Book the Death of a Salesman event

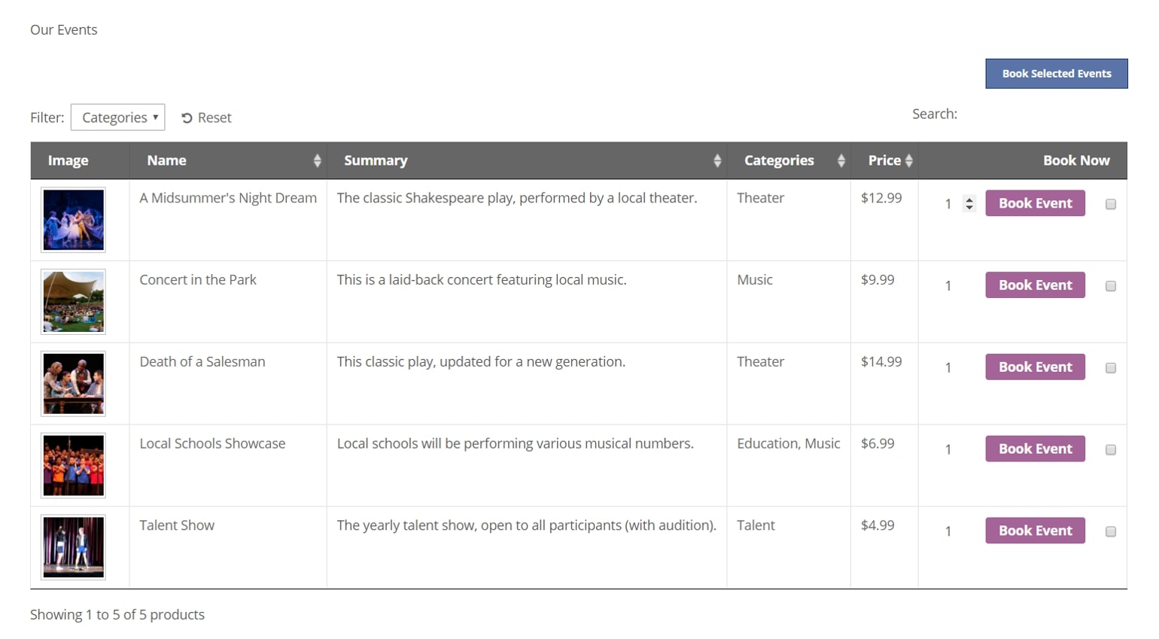(1035, 367)
